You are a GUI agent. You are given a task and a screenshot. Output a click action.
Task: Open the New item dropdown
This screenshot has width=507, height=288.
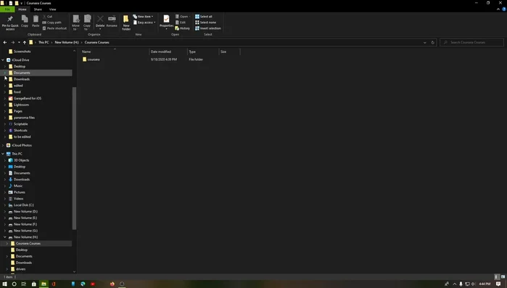pyautogui.click(x=143, y=17)
